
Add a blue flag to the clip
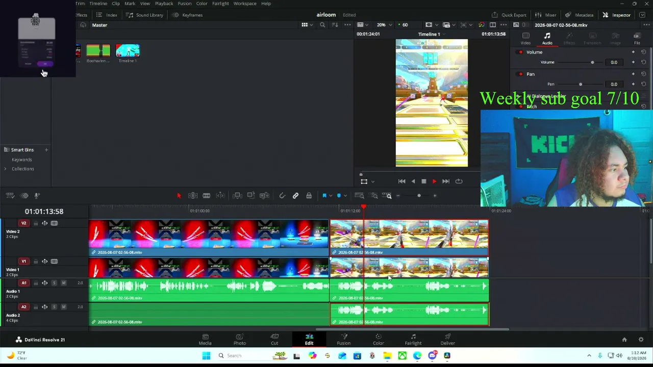324,196
